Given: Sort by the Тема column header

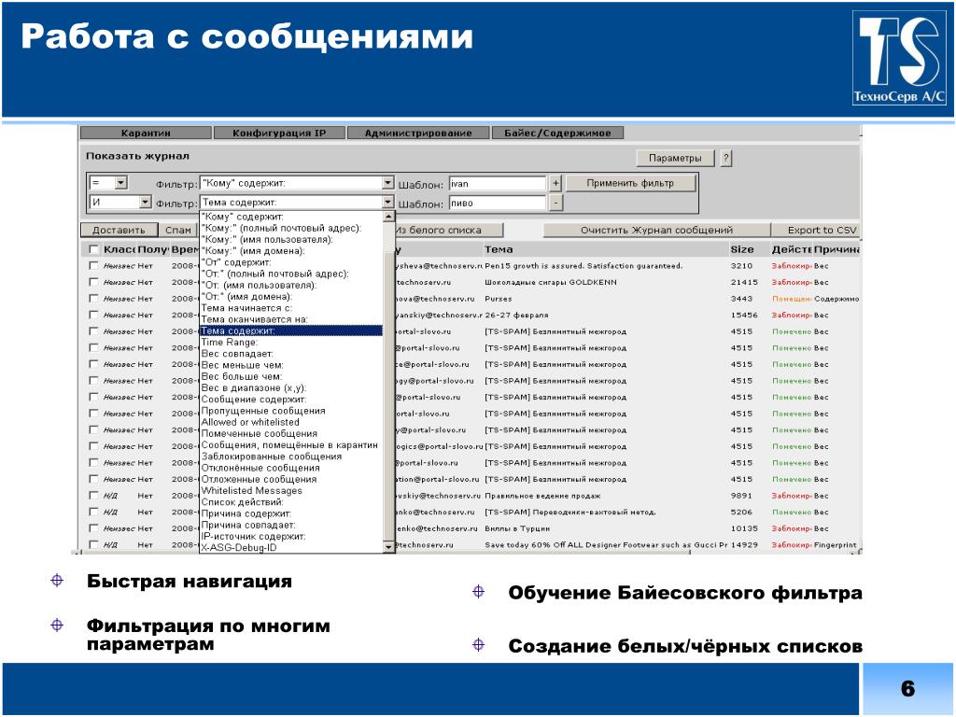Looking at the screenshot, I should click(x=499, y=249).
